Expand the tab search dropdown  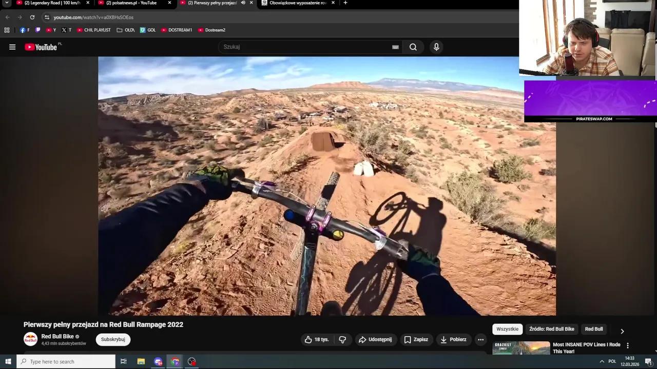tap(7, 3)
